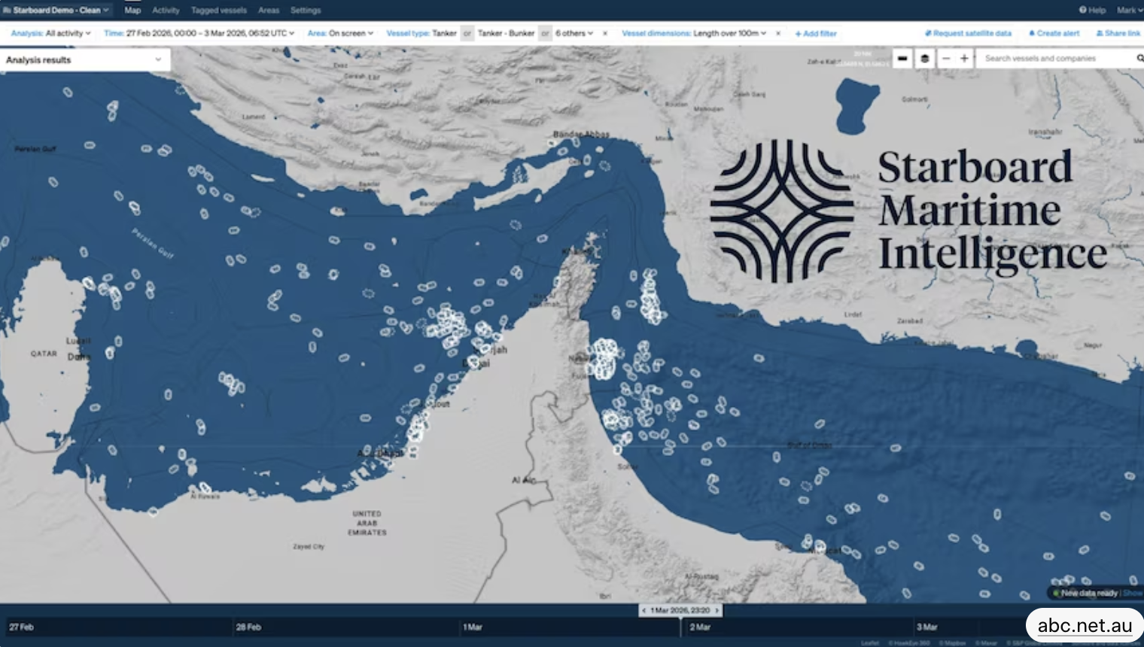Switch to the Map tab
The height and width of the screenshot is (647, 1144).
[x=132, y=11]
